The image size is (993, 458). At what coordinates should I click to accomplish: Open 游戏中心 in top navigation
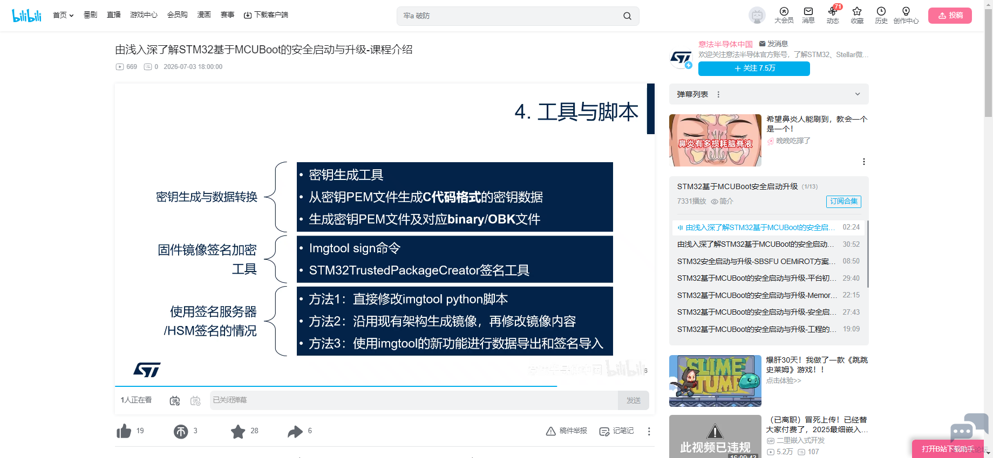[x=144, y=15]
